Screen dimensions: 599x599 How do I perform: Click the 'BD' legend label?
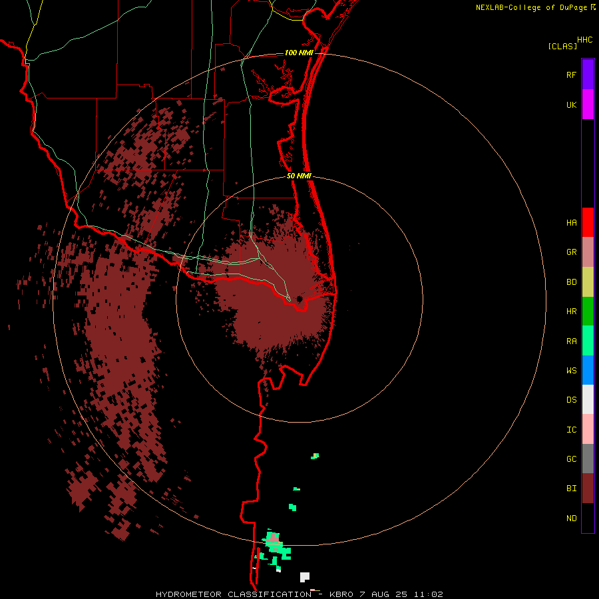pos(571,282)
